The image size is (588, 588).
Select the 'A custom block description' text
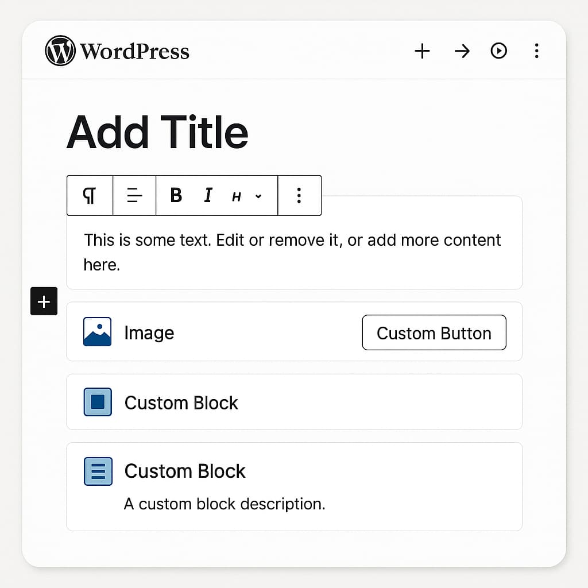[225, 504]
